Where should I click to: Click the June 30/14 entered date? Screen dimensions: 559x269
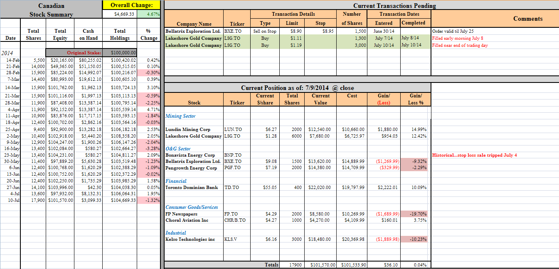coord(384,31)
